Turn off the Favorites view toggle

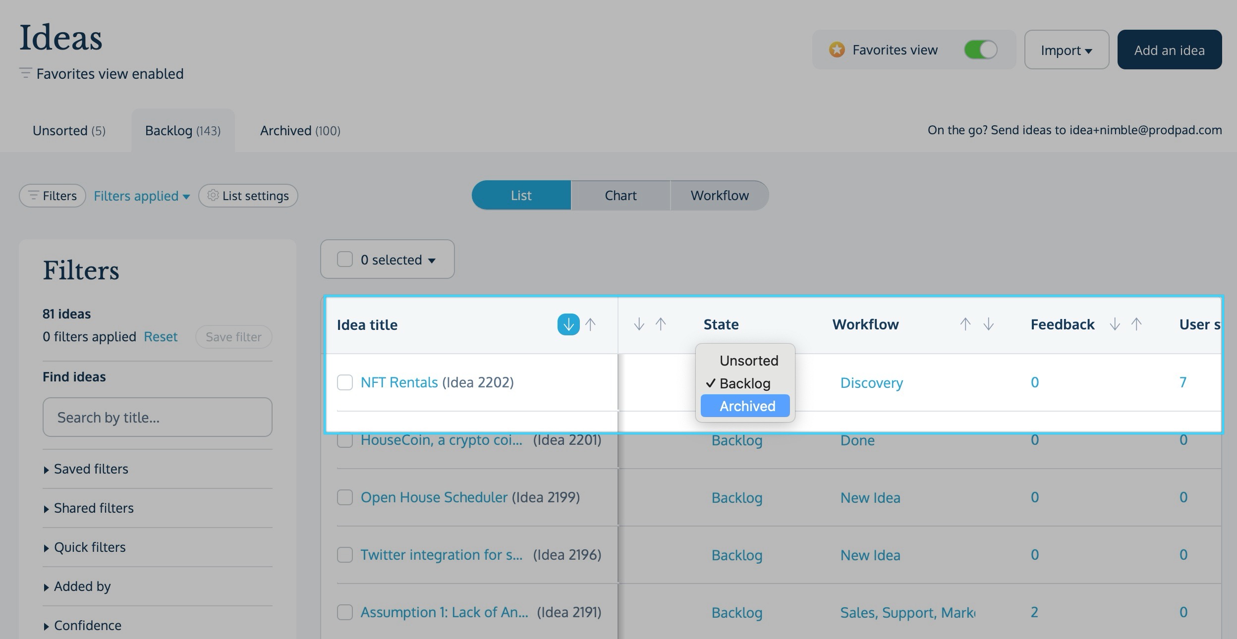click(980, 50)
